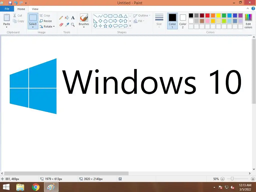256x192 pixels.
Task: Open the Brushes tool
Action: [x=84, y=18]
